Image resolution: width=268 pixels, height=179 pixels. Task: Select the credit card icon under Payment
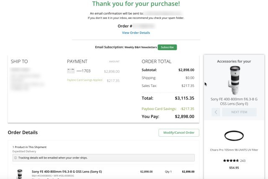pos(71,71)
